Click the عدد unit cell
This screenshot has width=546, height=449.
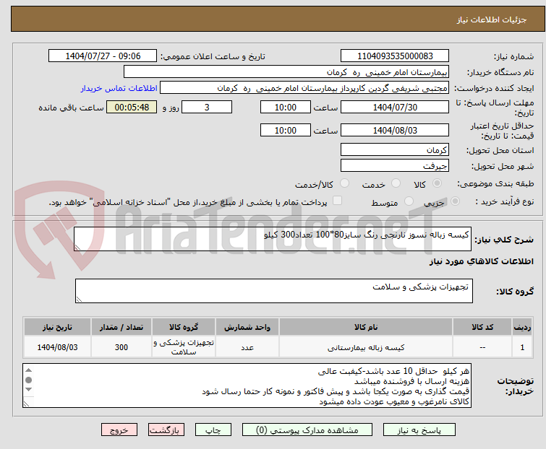pyautogui.click(x=247, y=346)
